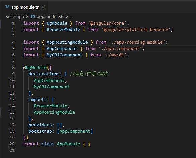Click the export keyword on line 20
The height and width of the screenshot is (158, 196).
pos(31,144)
